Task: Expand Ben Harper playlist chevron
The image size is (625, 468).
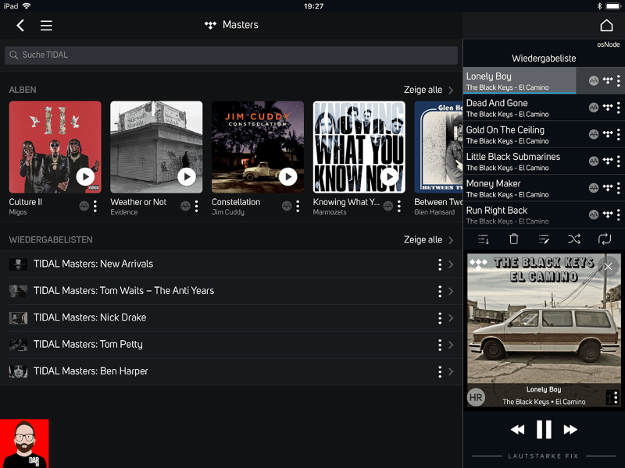Action: pyautogui.click(x=451, y=372)
